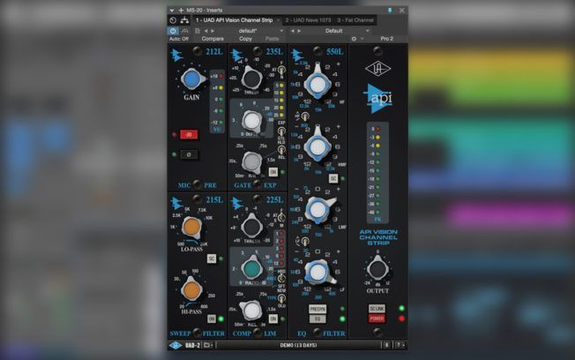
Task: Click the Auto: Off label
Action: (179, 39)
